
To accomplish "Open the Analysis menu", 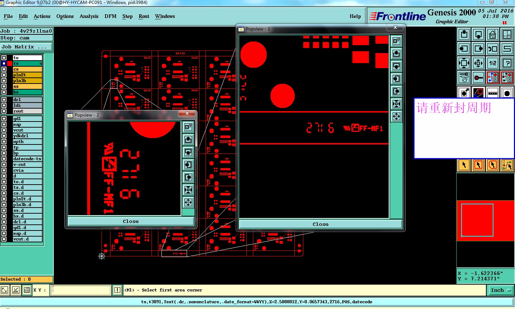I will 89,16.
